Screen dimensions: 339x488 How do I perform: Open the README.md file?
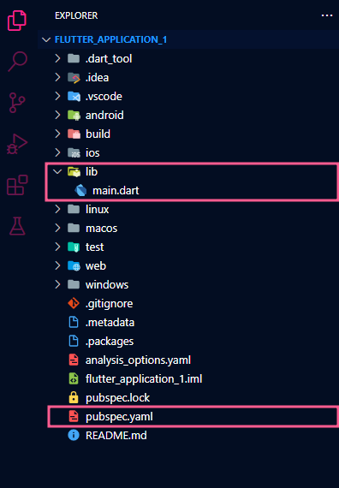click(x=116, y=435)
